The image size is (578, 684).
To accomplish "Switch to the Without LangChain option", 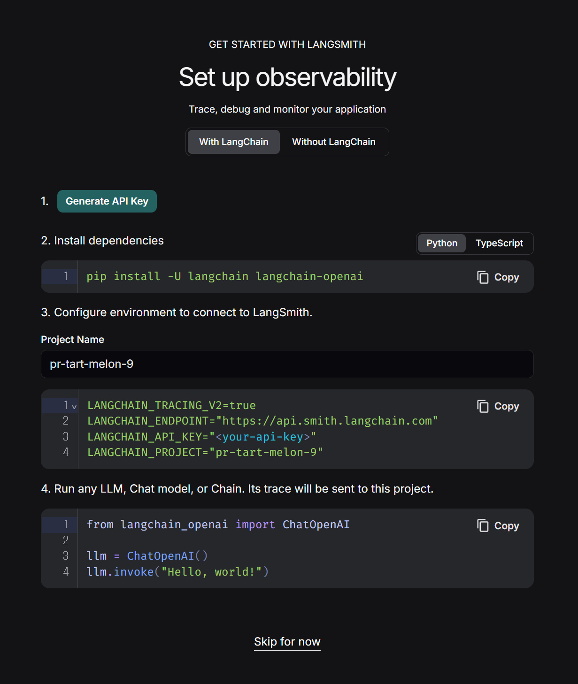I will [x=334, y=142].
